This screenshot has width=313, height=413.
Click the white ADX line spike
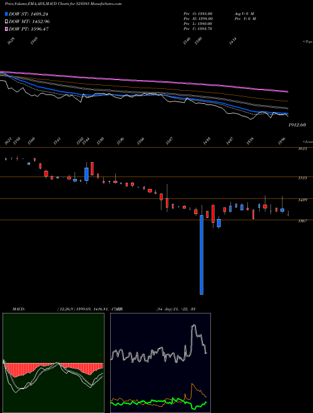tap(194, 327)
